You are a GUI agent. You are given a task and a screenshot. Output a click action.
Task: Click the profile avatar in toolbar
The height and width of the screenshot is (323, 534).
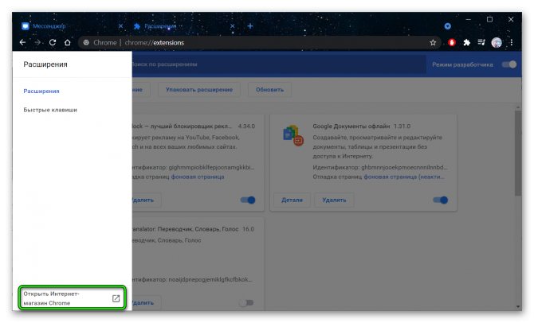click(497, 42)
